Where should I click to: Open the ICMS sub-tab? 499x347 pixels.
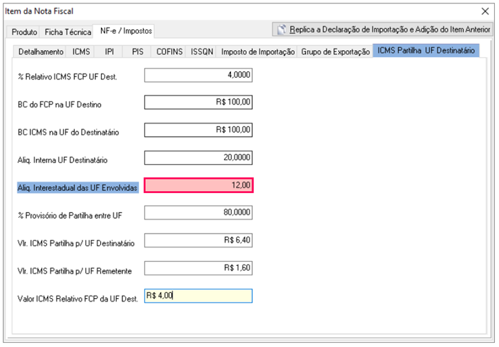(81, 52)
